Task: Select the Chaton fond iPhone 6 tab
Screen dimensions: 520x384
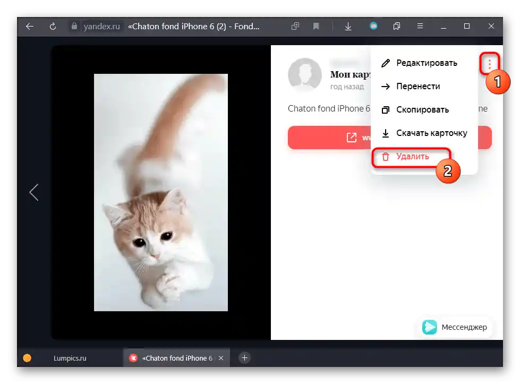Action: point(177,358)
